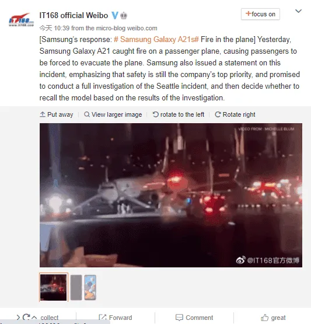The height and width of the screenshot is (324, 311).
Task: Forward this Weibo post
Action: (115, 318)
